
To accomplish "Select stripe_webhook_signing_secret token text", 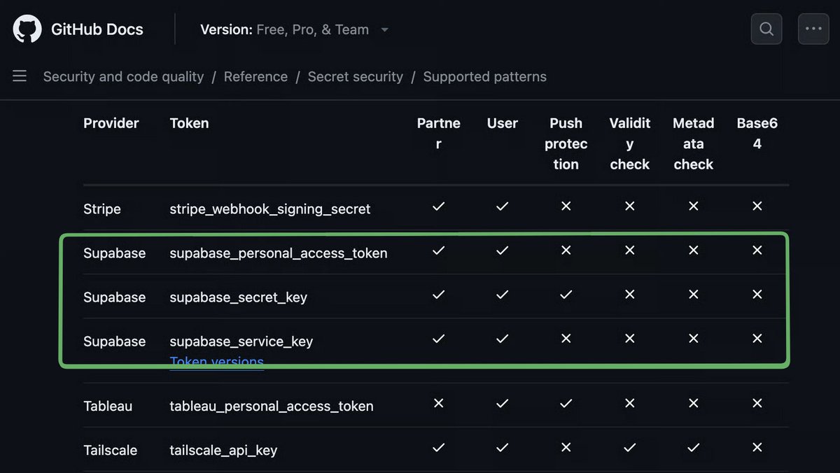I will (270, 209).
